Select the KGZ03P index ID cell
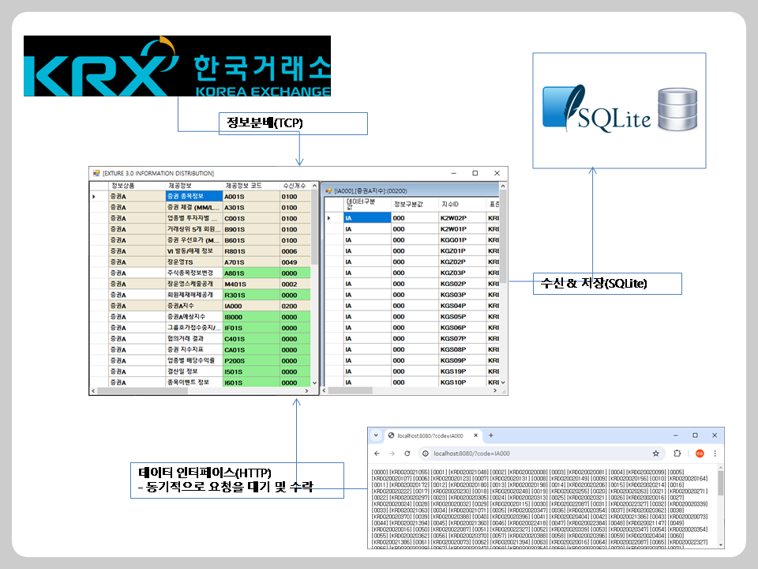758x569 pixels. tap(462, 273)
